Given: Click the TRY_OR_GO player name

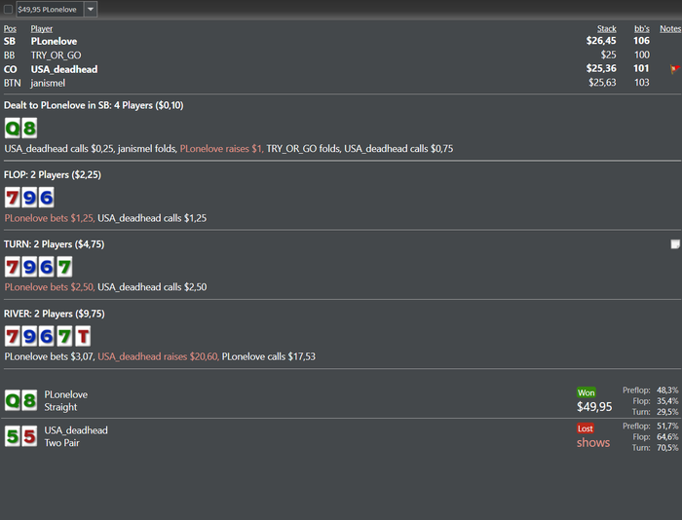Looking at the screenshot, I should click(x=56, y=56).
